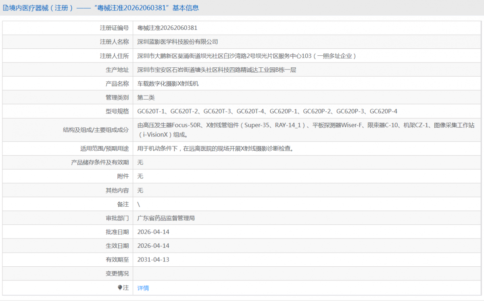Click the 产品储存条件及有效期 label

[x=100, y=162]
